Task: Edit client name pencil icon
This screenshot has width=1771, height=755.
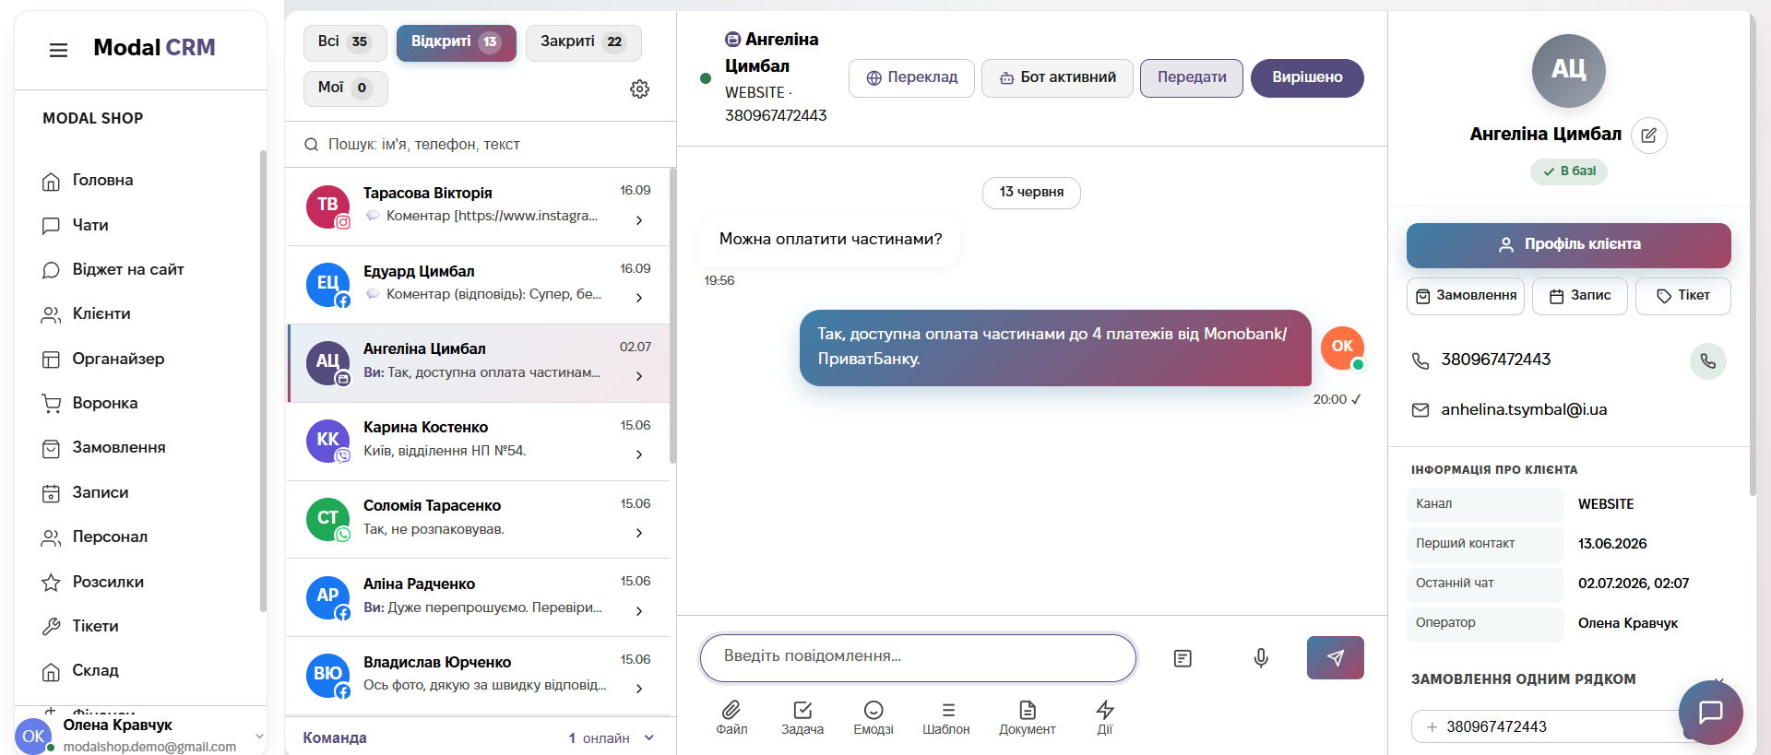Action: point(1649,136)
